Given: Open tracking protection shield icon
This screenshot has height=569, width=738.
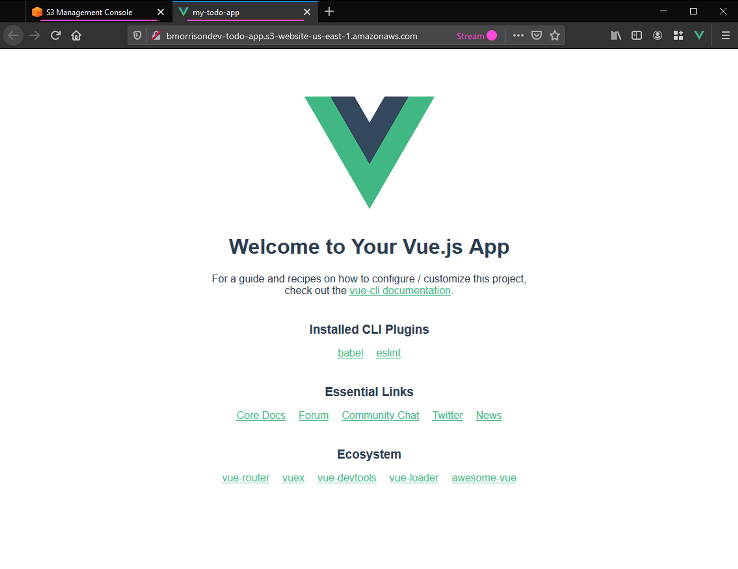Looking at the screenshot, I should (137, 35).
